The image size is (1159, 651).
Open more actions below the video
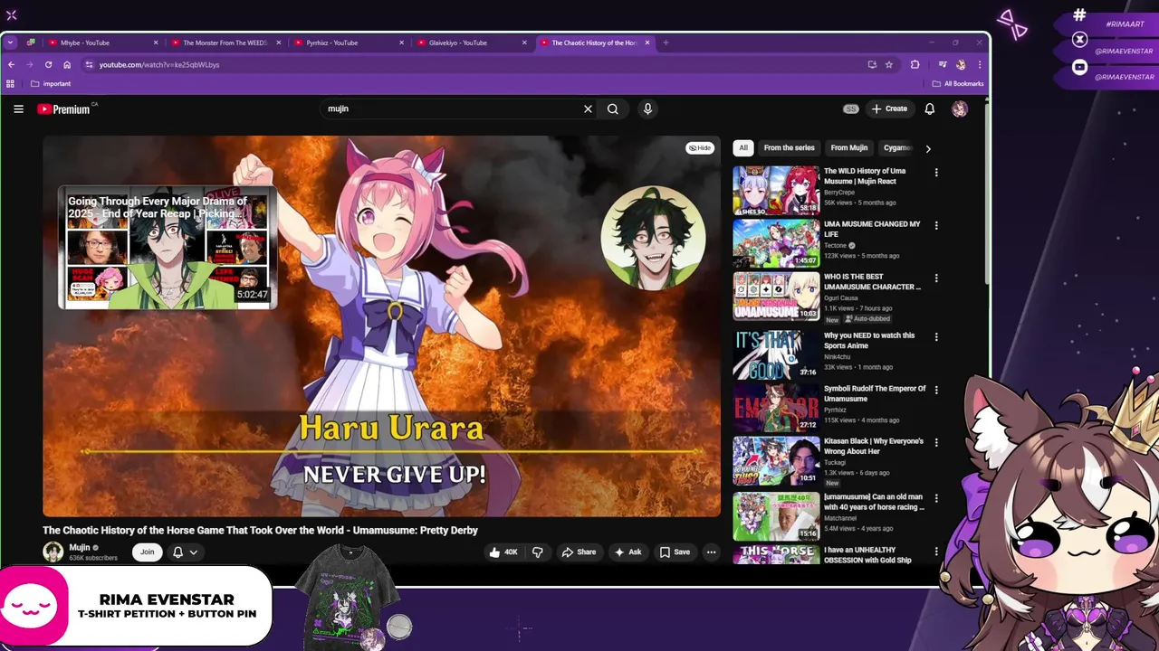coord(711,552)
